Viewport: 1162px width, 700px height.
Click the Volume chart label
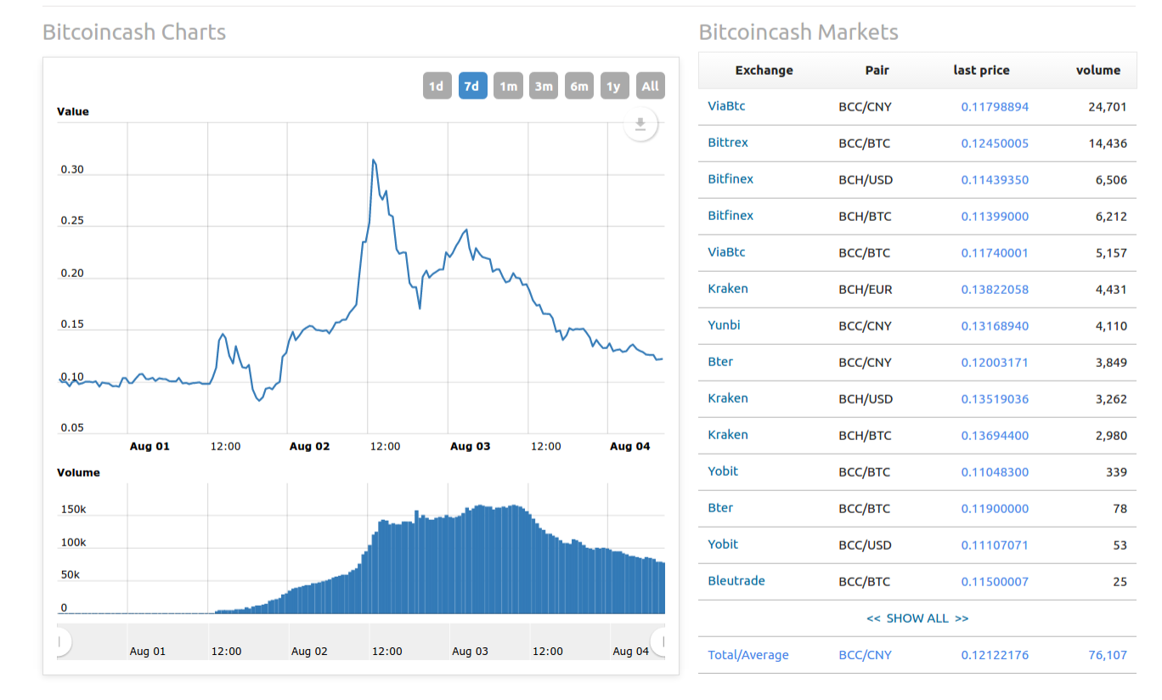click(x=78, y=472)
